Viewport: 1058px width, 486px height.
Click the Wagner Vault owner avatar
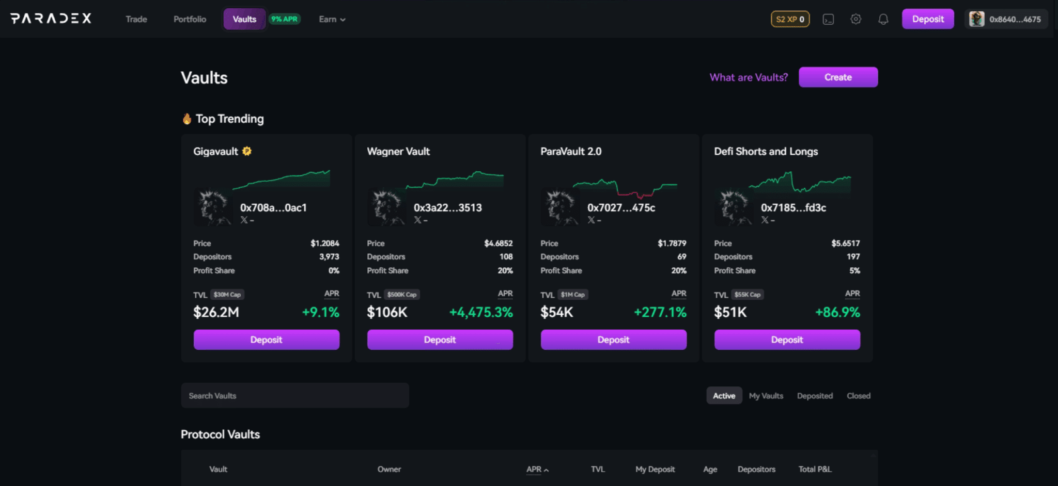[385, 207]
